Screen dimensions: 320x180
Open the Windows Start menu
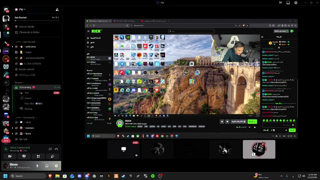click(x=5, y=176)
